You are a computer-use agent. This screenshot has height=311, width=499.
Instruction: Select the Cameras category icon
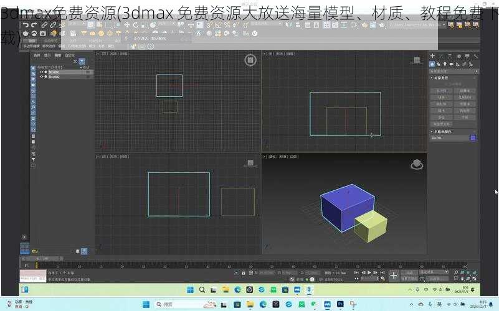point(451,64)
